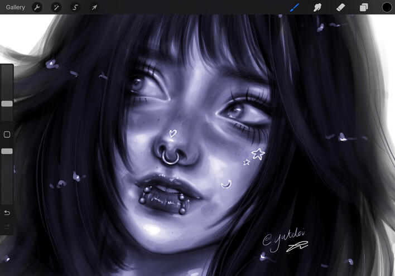This screenshot has height=276, width=395.
Task: Click the heart drawn on the nose
Action: 173,133
